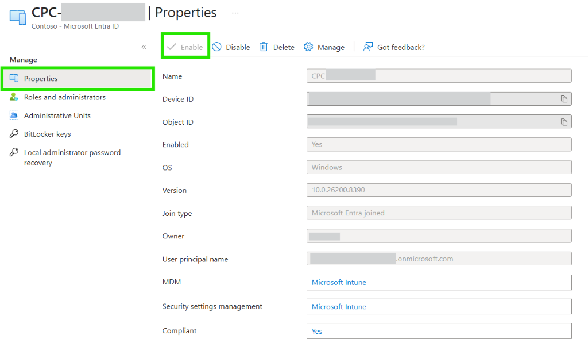Click the Device ID field
Screen dimensions: 588x343
(x=439, y=99)
